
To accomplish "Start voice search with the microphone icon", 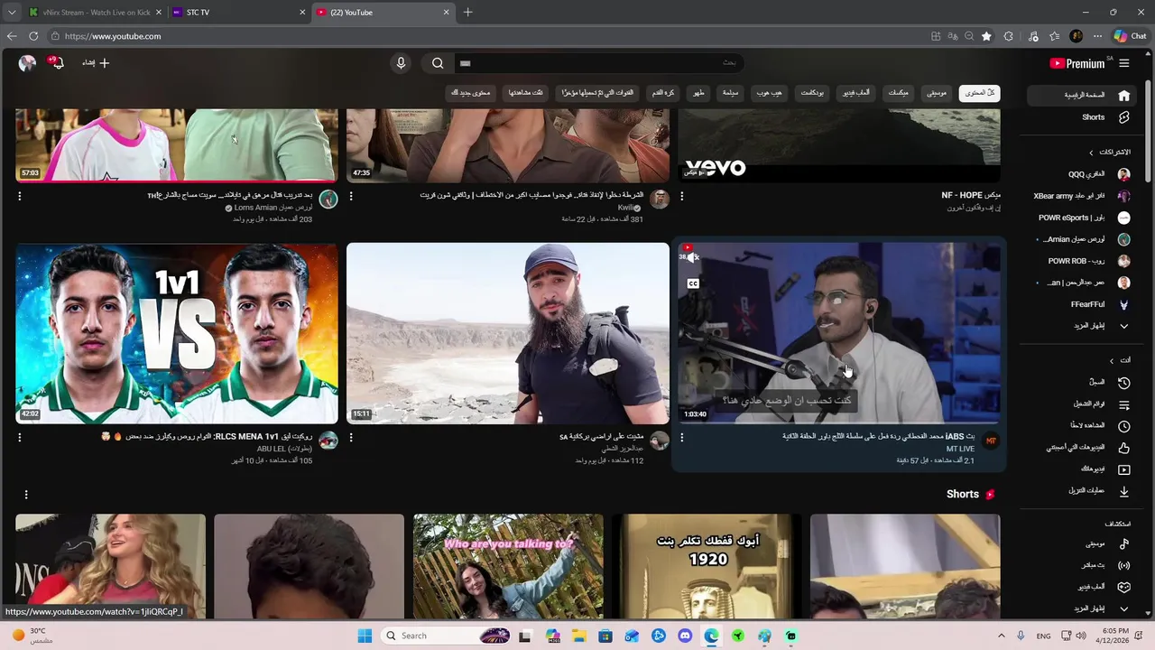I will pyautogui.click(x=402, y=63).
